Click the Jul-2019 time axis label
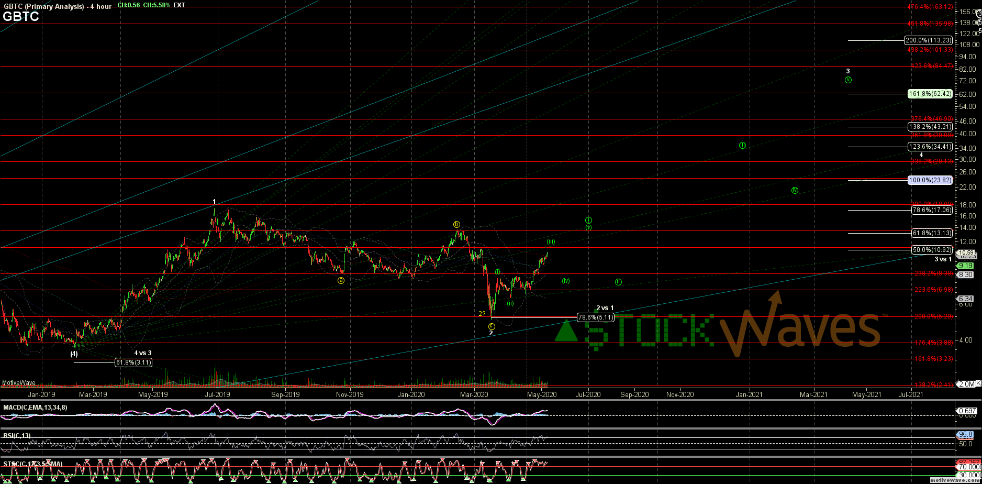The image size is (982, 484). pyautogui.click(x=217, y=394)
